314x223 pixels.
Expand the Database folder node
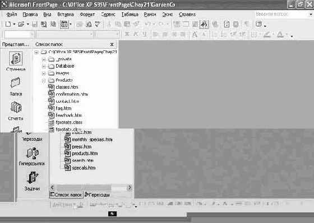coord(44,66)
